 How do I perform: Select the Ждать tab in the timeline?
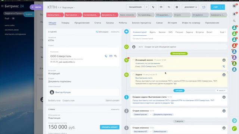click(x=152, y=32)
